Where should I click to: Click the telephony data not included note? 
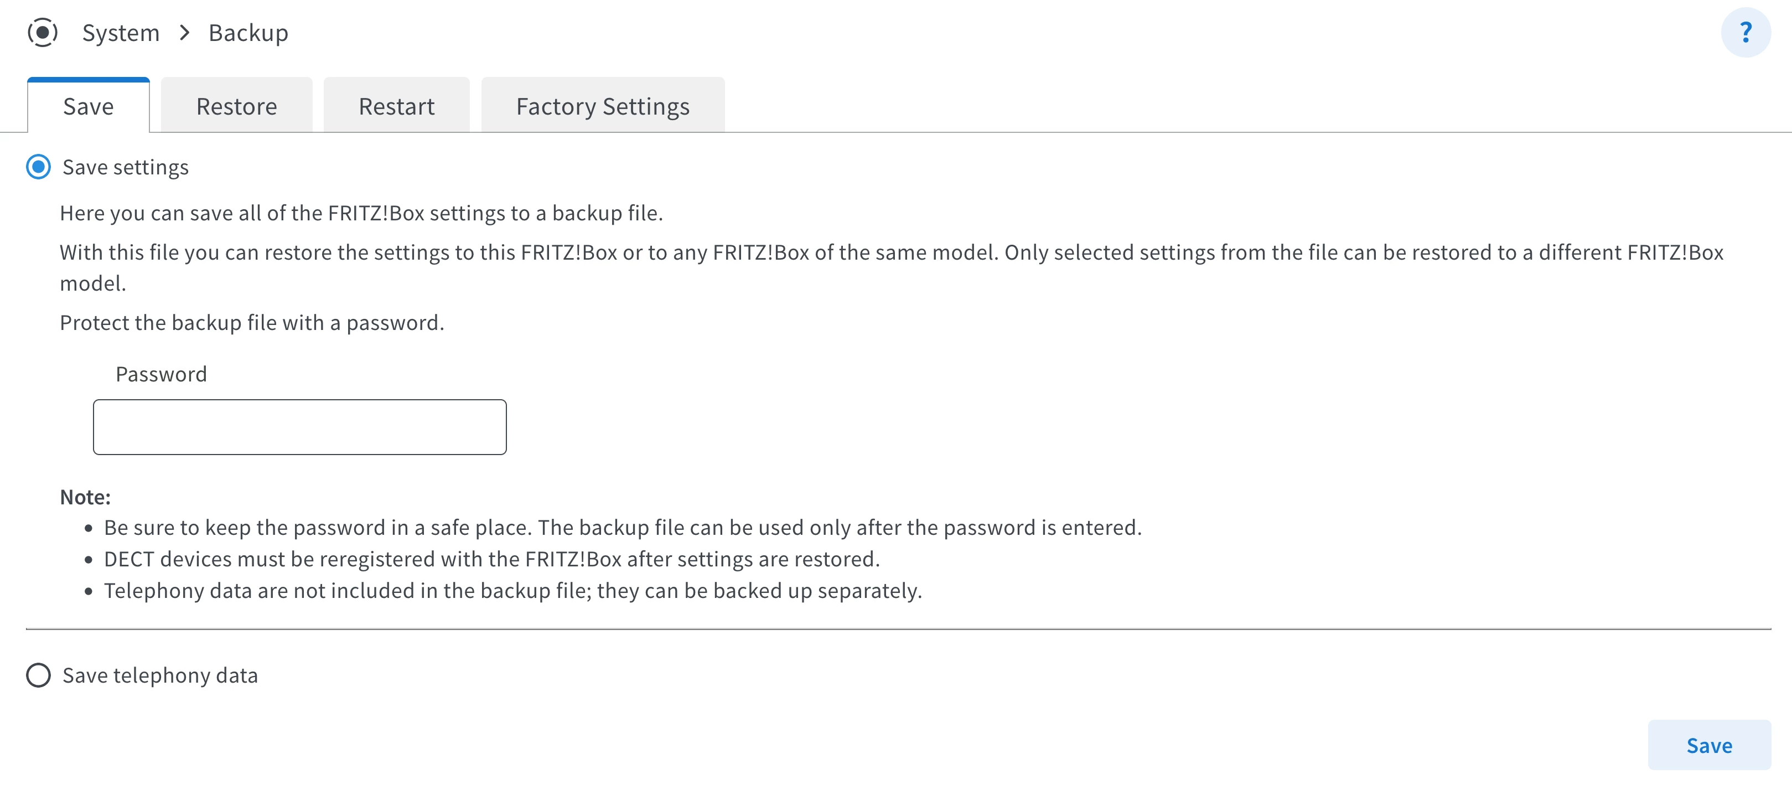click(x=512, y=591)
